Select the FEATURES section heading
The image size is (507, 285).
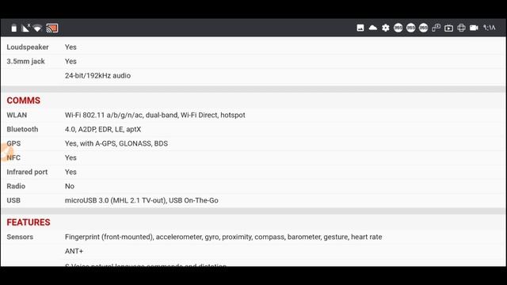(29, 222)
